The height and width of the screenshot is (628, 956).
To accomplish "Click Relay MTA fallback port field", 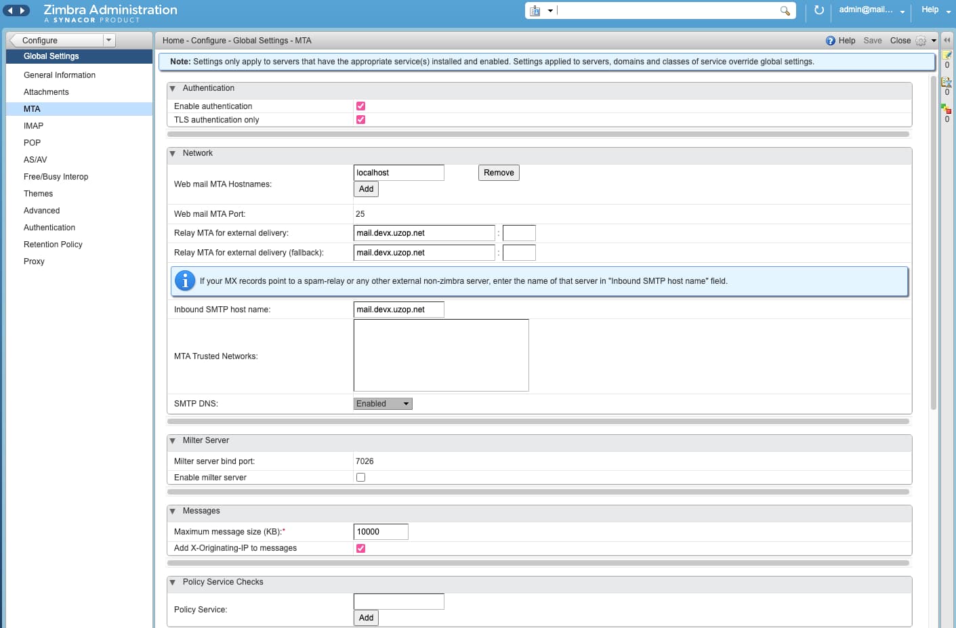I will [x=519, y=253].
